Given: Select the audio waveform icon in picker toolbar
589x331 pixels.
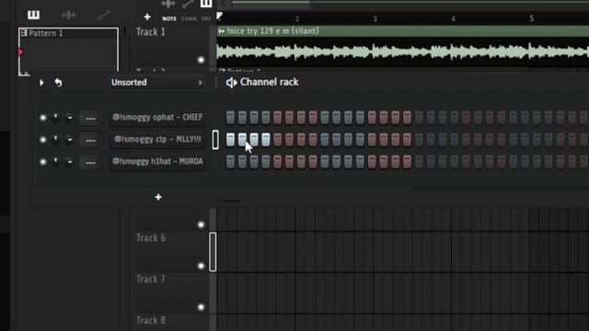Looking at the screenshot, I should point(68,15).
